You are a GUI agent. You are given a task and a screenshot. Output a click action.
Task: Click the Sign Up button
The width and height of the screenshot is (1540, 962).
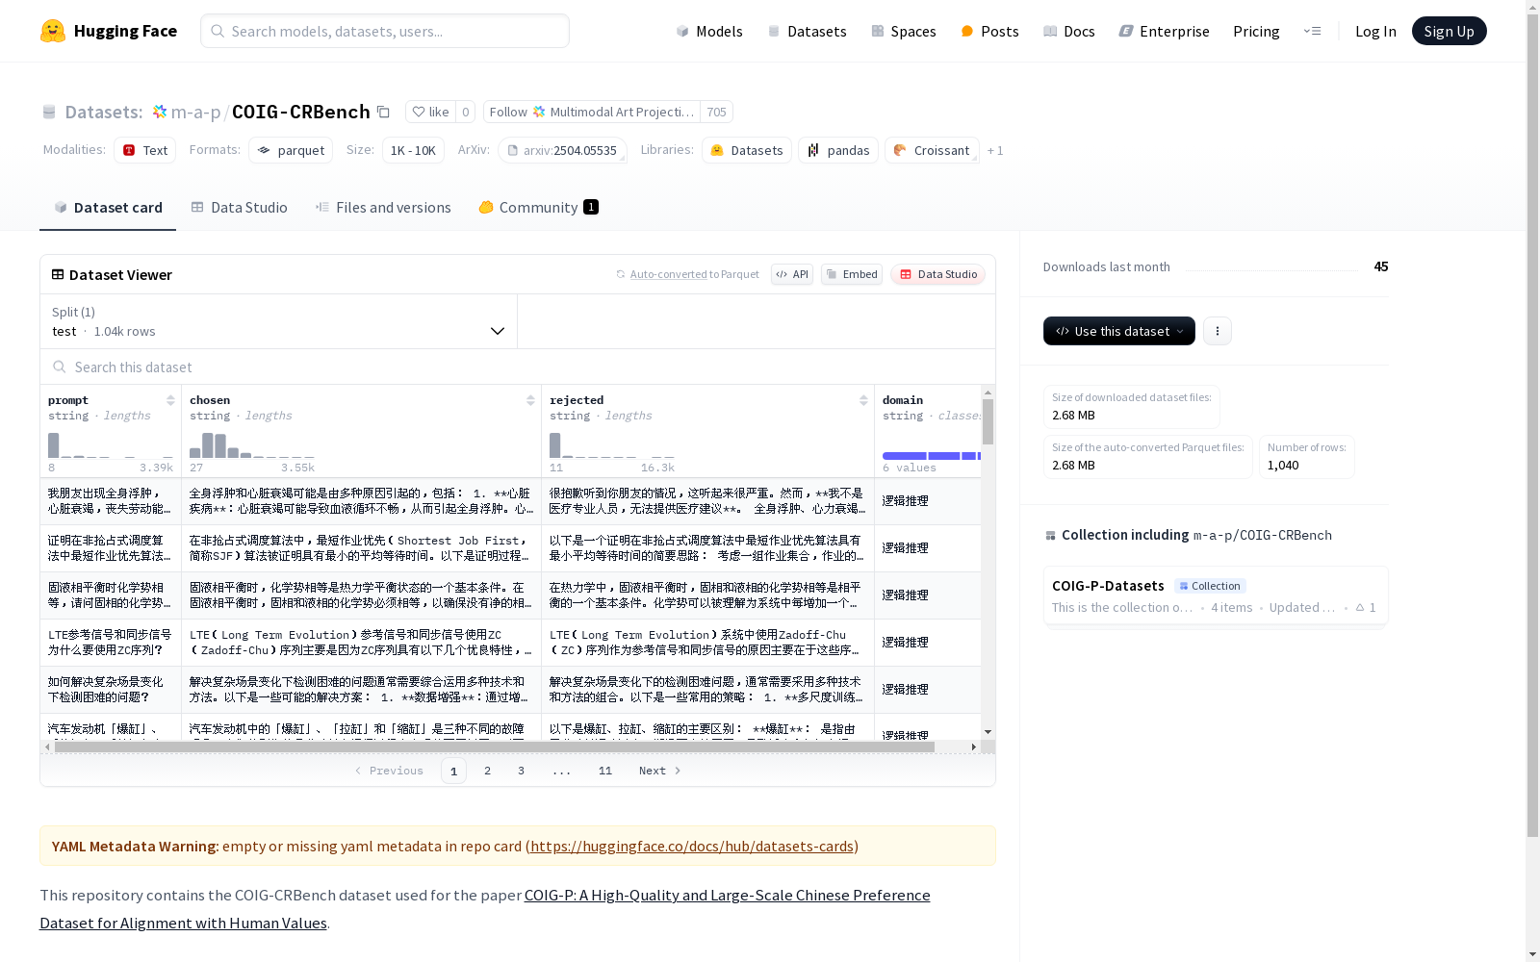1449,31
